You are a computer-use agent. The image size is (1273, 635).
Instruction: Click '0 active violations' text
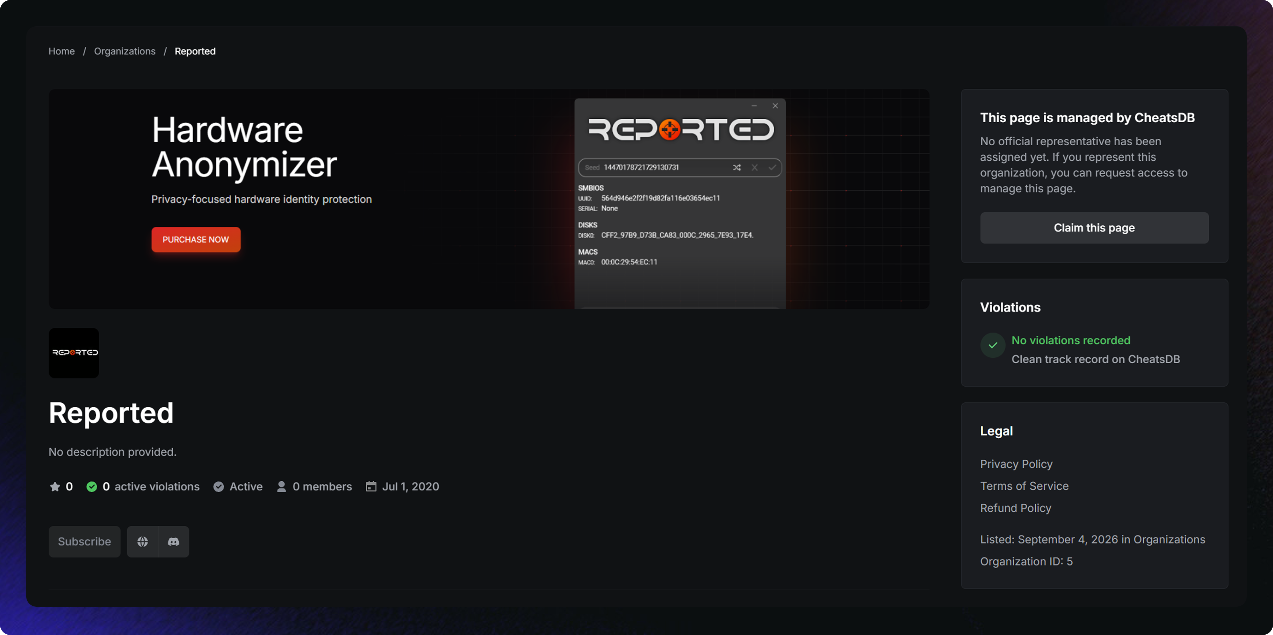[151, 486]
